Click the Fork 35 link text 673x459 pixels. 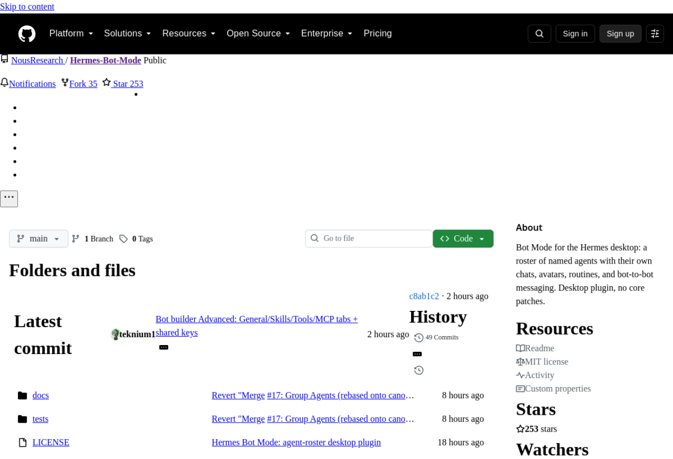coord(84,84)
